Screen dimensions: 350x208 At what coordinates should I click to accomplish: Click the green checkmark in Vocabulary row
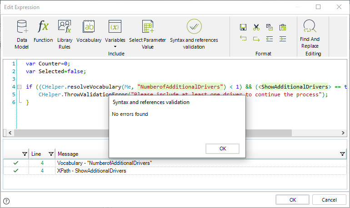(16, 163)
